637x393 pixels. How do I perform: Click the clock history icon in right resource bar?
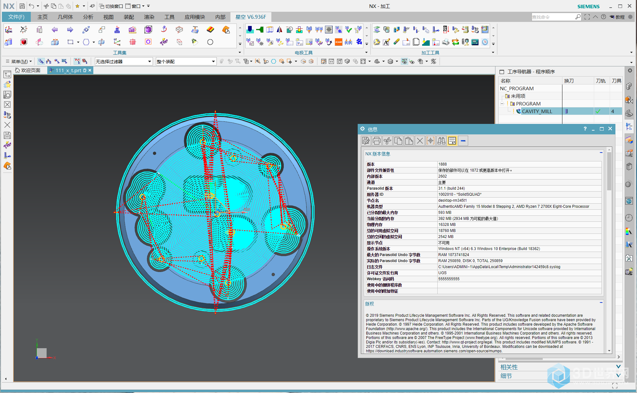click(x=629, y=218)
